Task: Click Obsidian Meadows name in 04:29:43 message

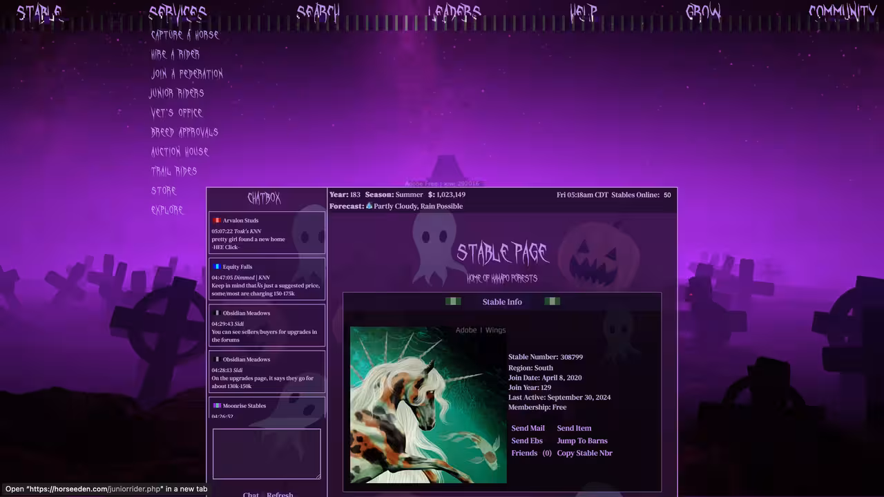Action: (247, 313)
